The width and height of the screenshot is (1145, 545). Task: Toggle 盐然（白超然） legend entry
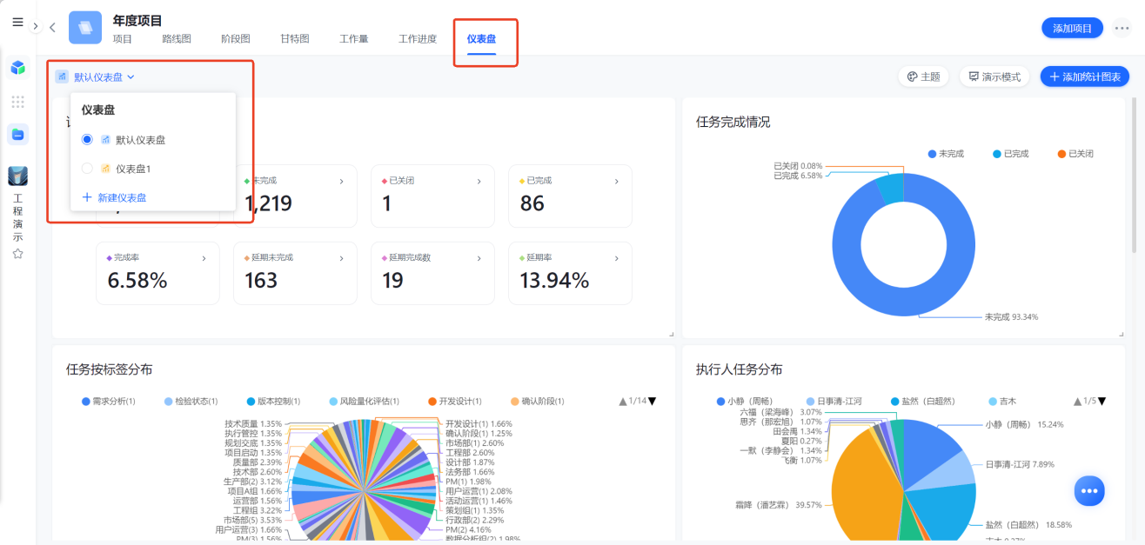(922, 402)
